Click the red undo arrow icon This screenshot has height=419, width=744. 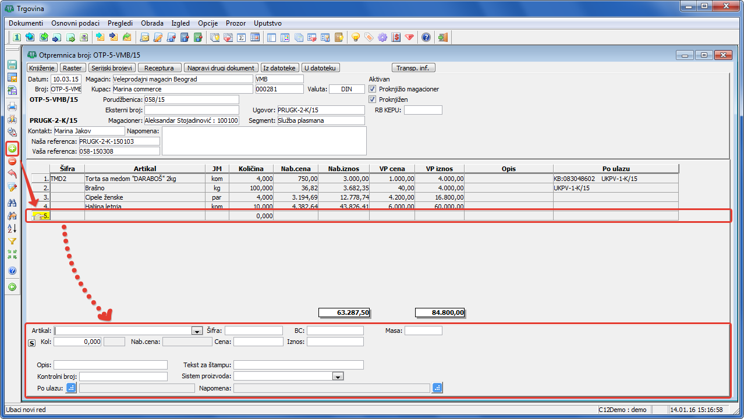[12, 174]
